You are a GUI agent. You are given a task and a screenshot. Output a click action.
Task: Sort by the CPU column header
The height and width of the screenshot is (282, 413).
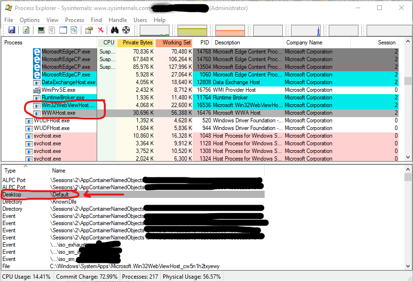coord(107,43)
